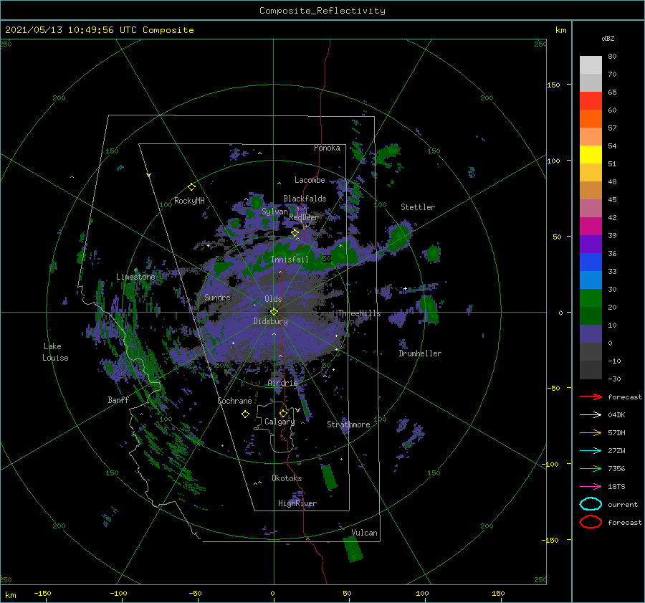This screenshot has height=603, width=645.
Task: Click the red forecast arrow in legend
Action: pyautogui.click(x=591, y=397)
